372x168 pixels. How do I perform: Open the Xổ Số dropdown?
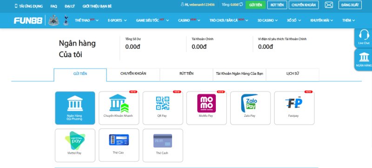click(294, 20)
